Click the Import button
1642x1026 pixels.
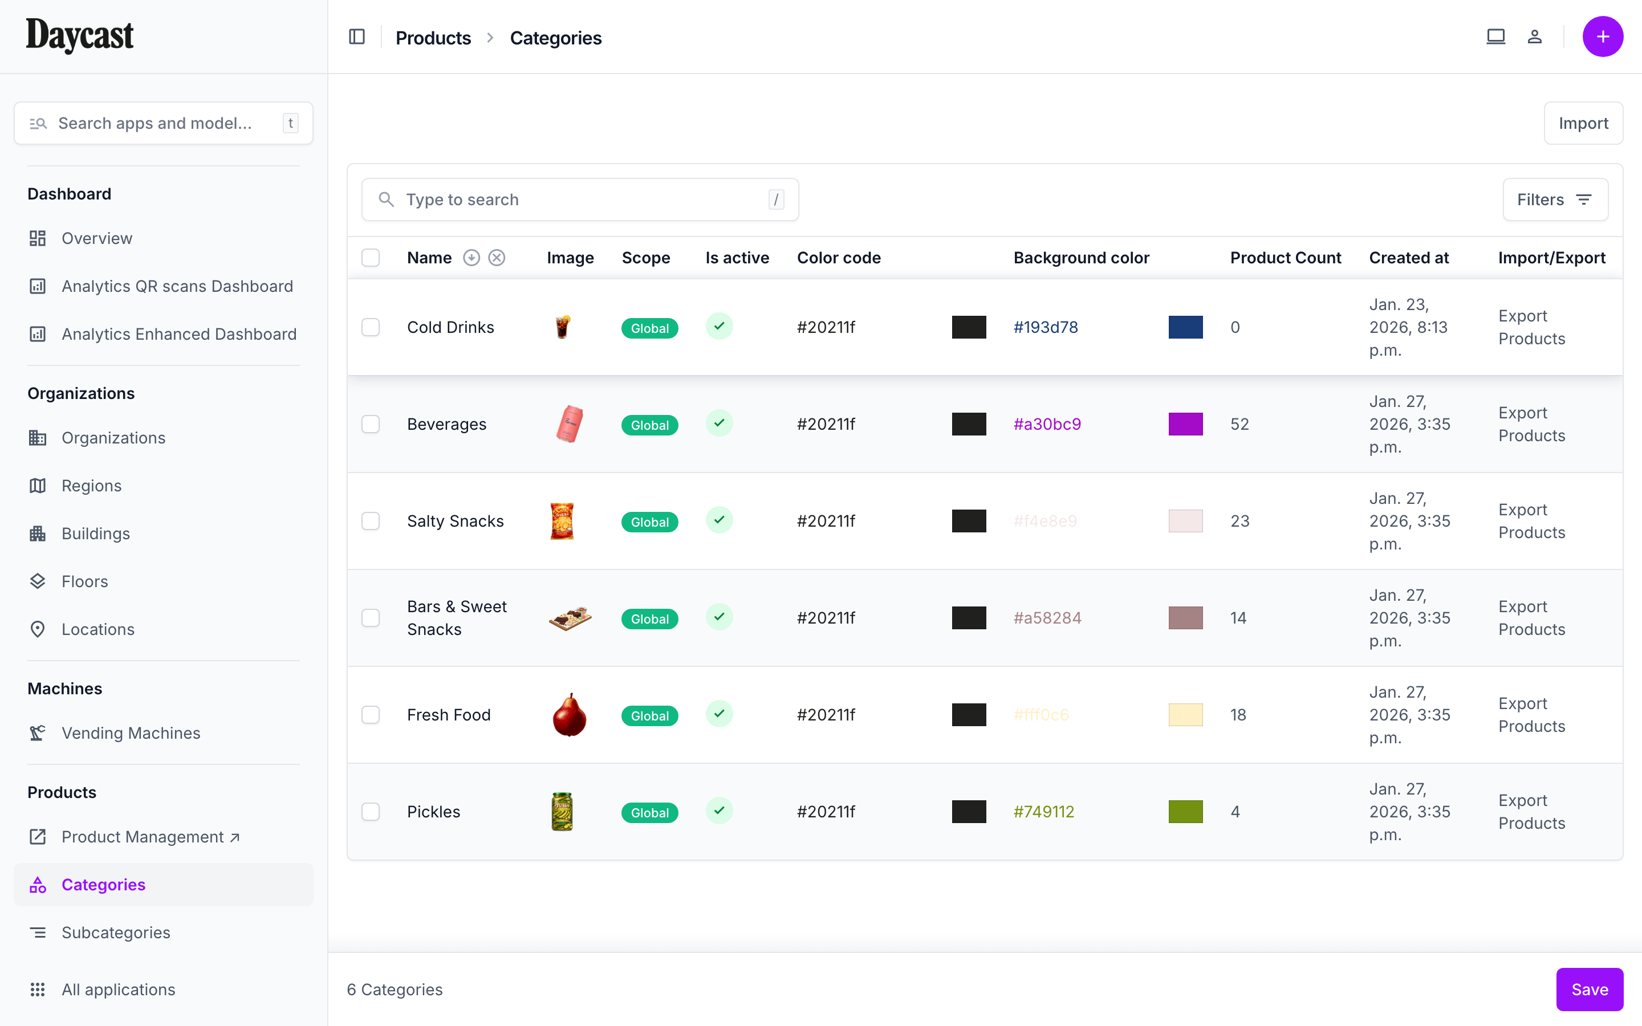tap(1583, 124)
